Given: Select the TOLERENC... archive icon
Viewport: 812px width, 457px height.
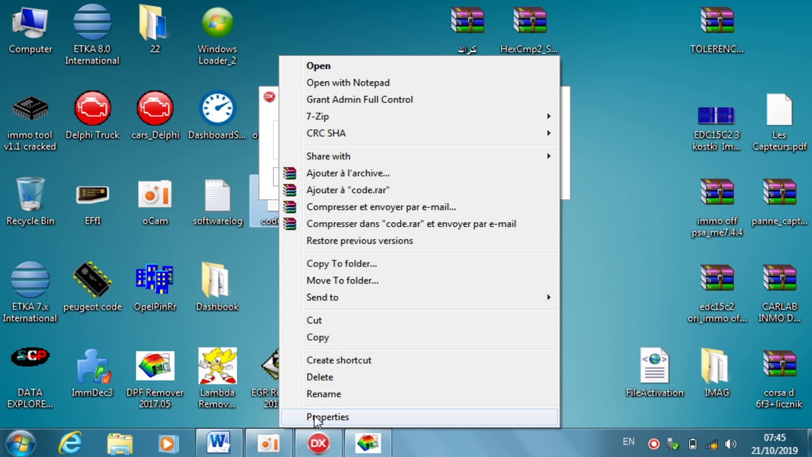Looking at the screenshot, I should coord(717,30).
